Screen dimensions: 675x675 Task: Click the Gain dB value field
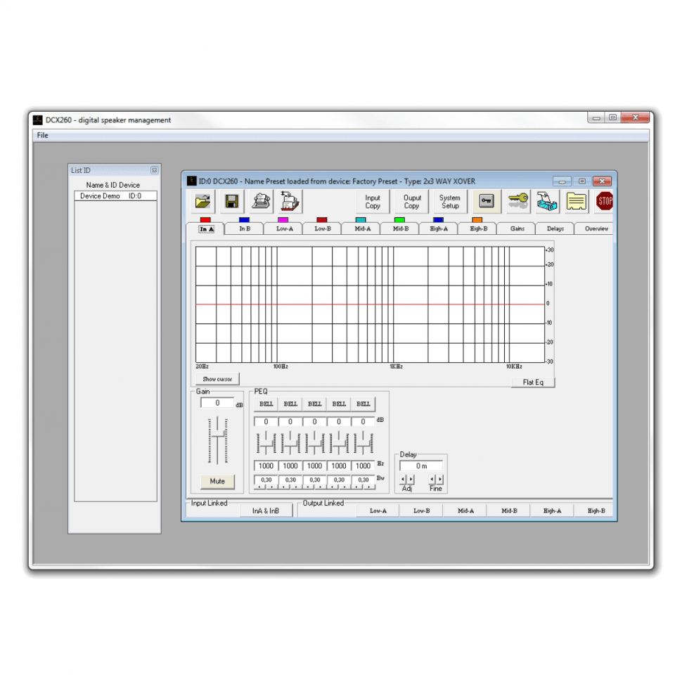tap(217, 403)
